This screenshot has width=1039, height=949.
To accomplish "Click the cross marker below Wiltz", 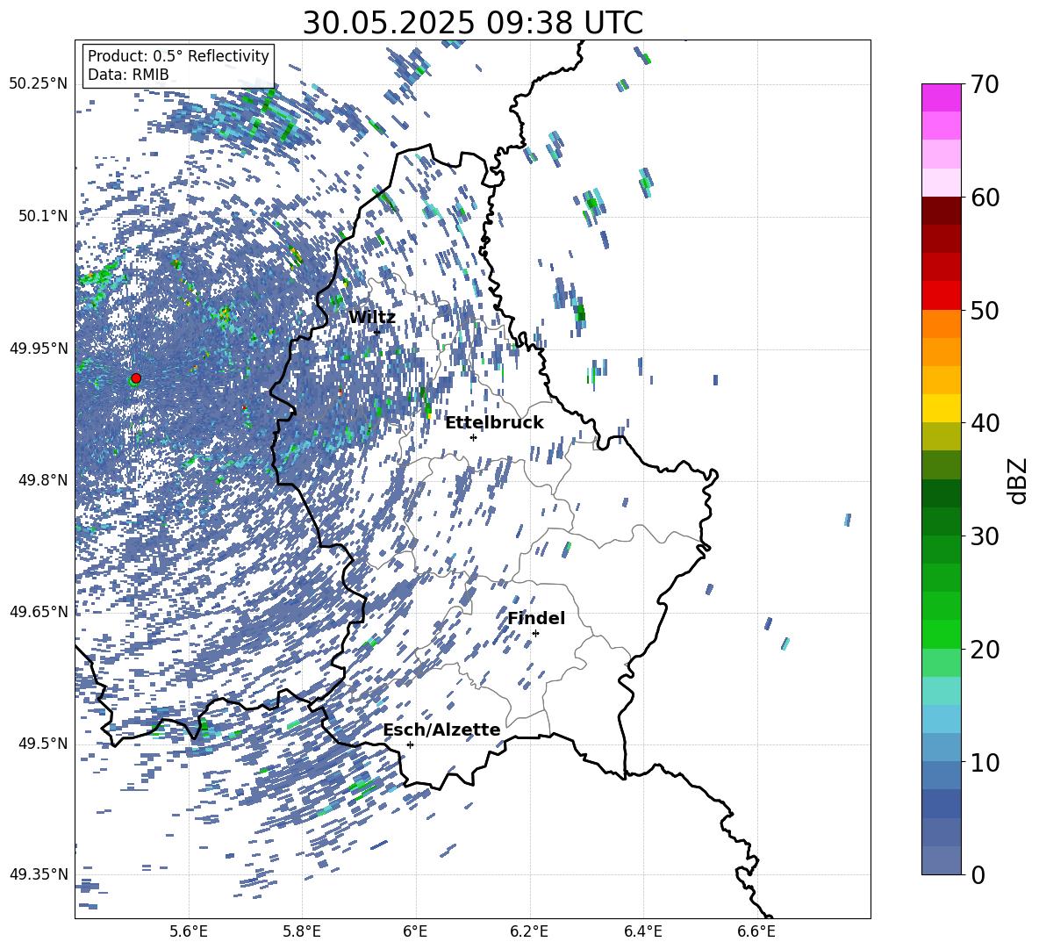I will click(x=377, y=333).
